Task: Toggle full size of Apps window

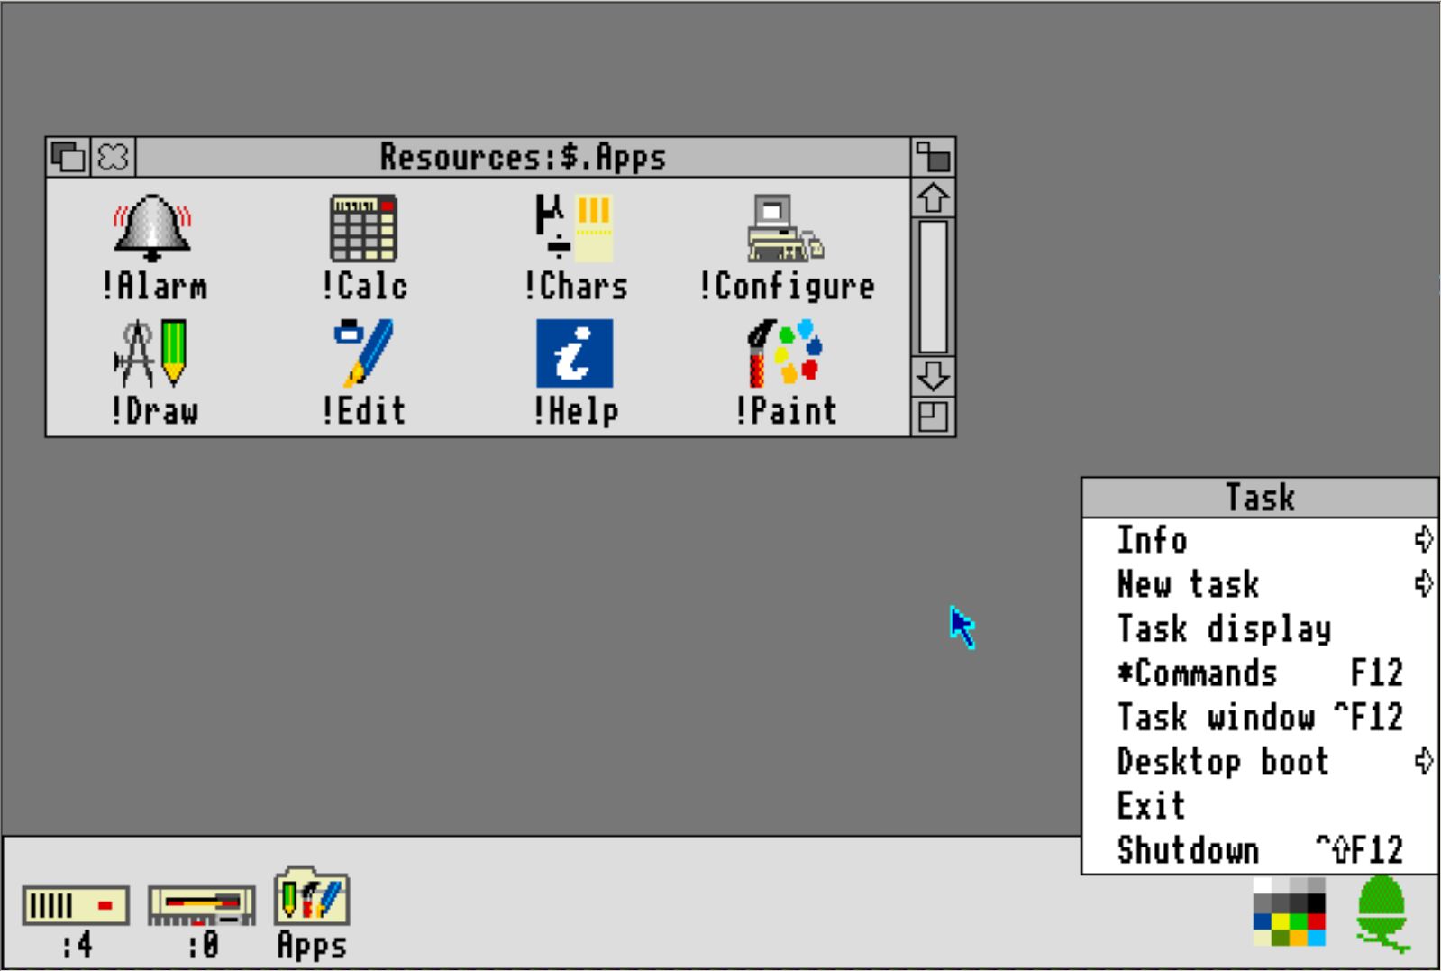Action: pos(933,157)
